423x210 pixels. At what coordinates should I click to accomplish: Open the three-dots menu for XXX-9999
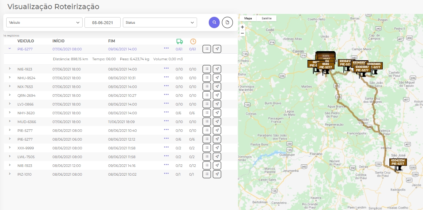click(166, 147)
